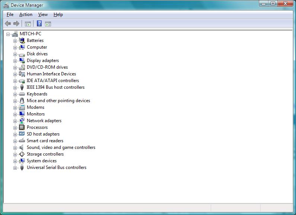The image size is (296, 215).
Task: Select the Human Interface Devices icon
Action: [22, 74]
